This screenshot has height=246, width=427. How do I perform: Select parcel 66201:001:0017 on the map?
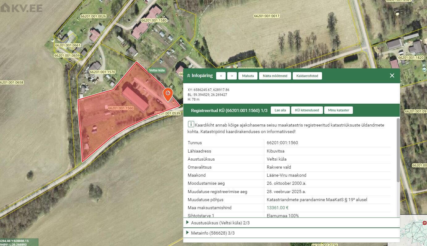pyautogui.click(x=266, y=16)
